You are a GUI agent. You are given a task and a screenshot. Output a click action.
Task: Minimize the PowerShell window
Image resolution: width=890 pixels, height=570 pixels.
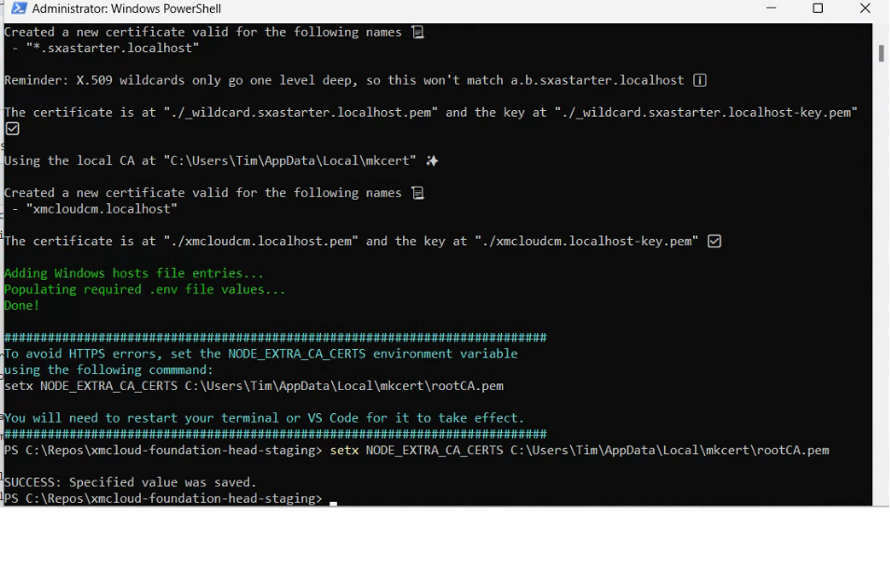[x=772, y=9]
